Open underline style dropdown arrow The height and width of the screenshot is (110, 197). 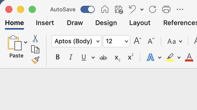coord(93,58)
